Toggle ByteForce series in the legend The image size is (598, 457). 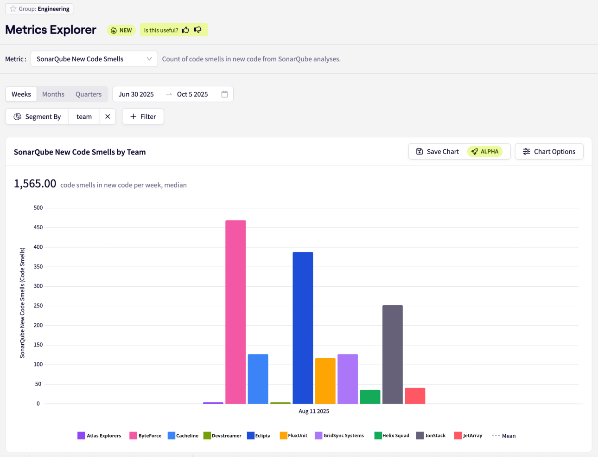[146, 436]
